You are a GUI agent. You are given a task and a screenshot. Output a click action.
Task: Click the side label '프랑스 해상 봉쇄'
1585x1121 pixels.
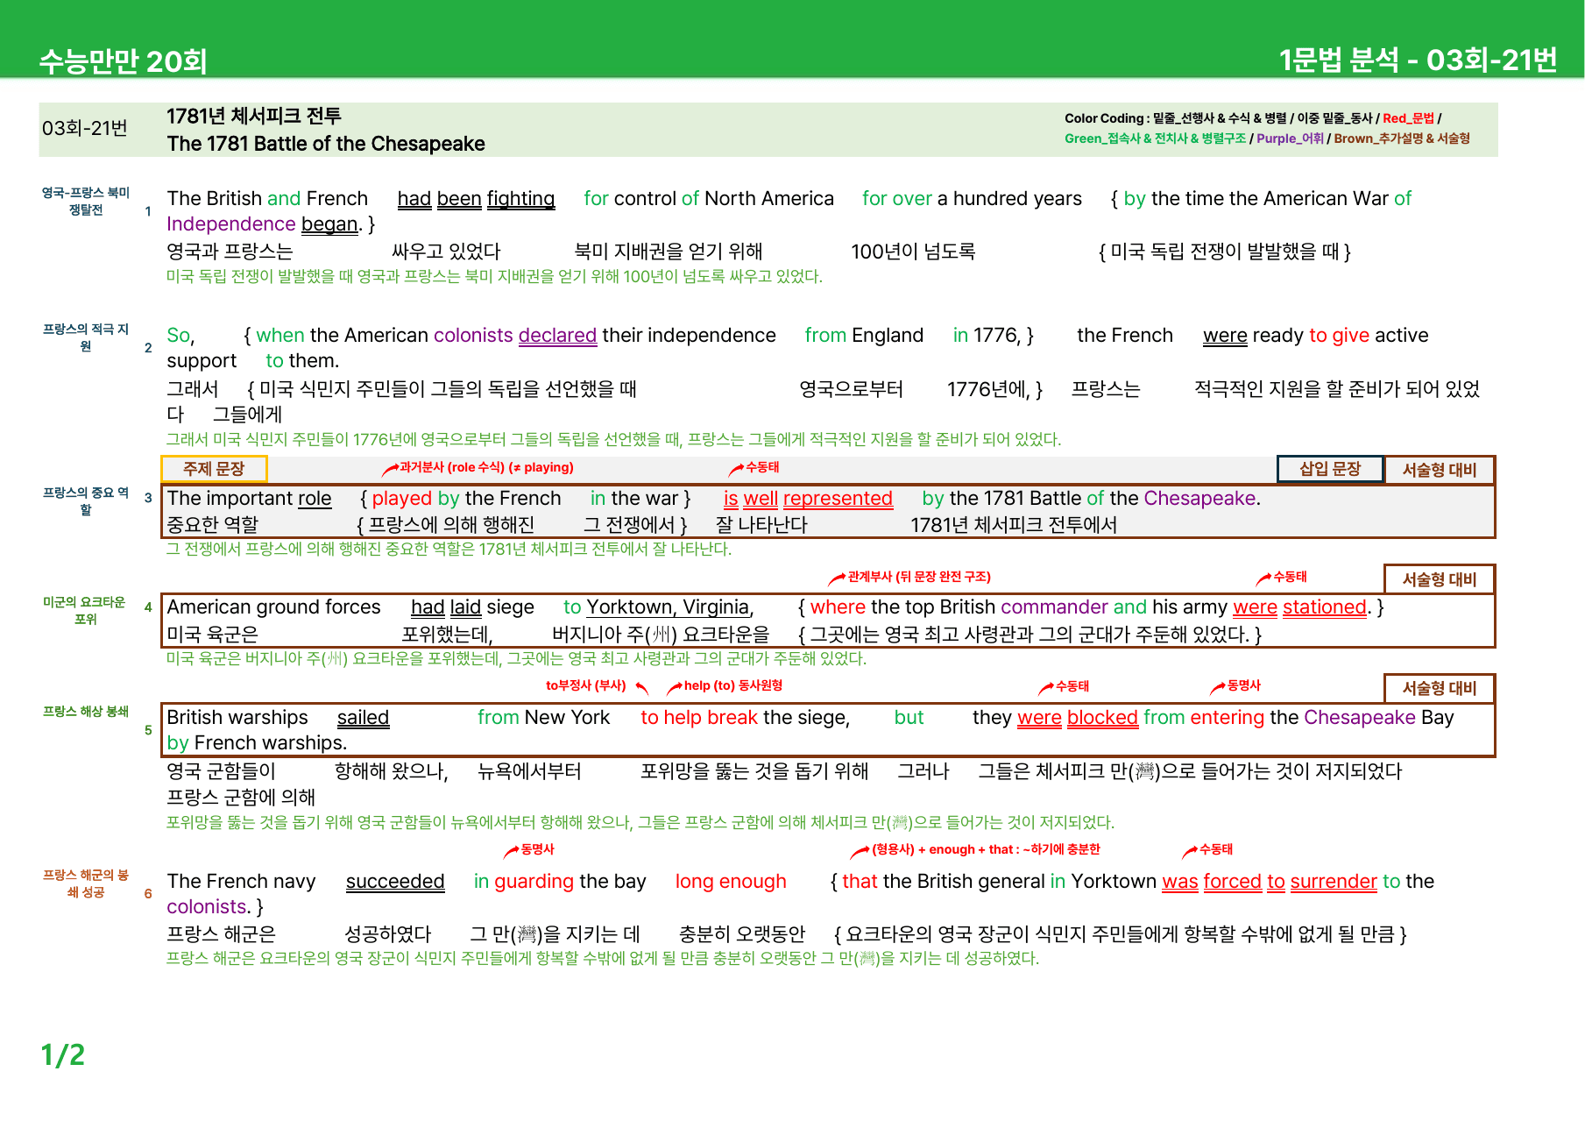[x=86, y=711]
